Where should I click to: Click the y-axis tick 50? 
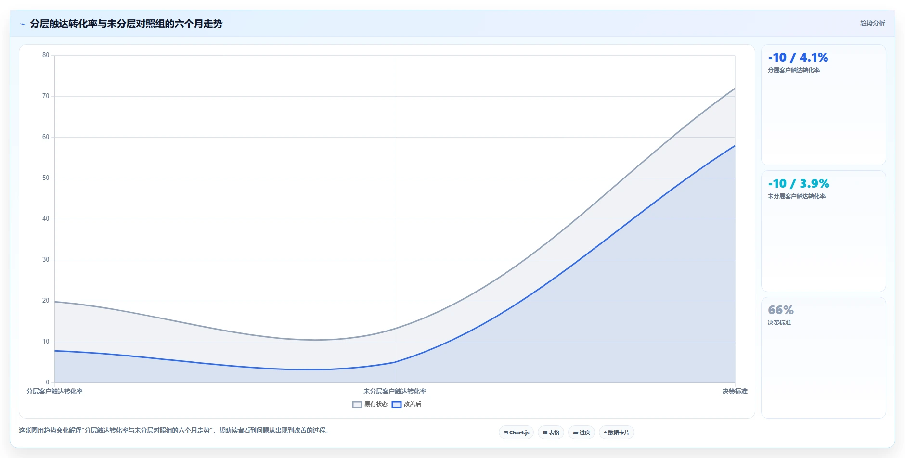(46, 178)
